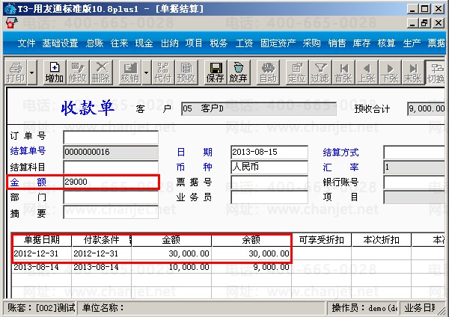
Task: Open the dropdown arrow next to 打印
Action: point(31,73)
